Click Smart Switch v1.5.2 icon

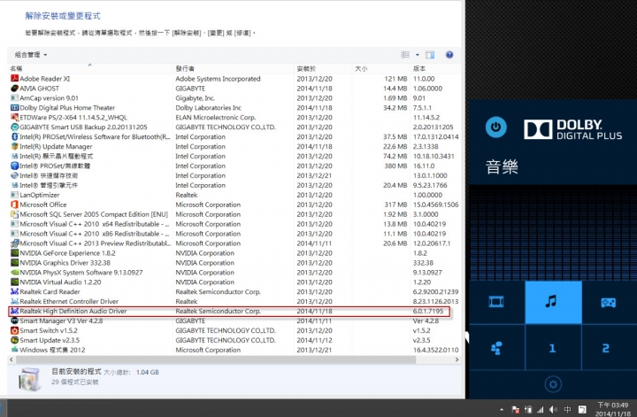point(14,330)
